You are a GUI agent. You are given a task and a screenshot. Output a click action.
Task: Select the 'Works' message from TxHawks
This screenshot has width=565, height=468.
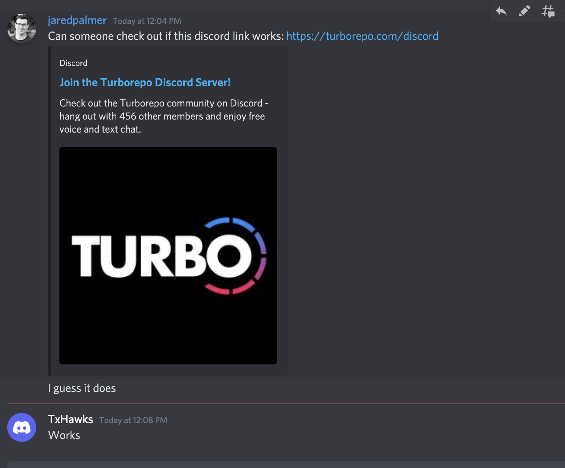pos(64,435)
